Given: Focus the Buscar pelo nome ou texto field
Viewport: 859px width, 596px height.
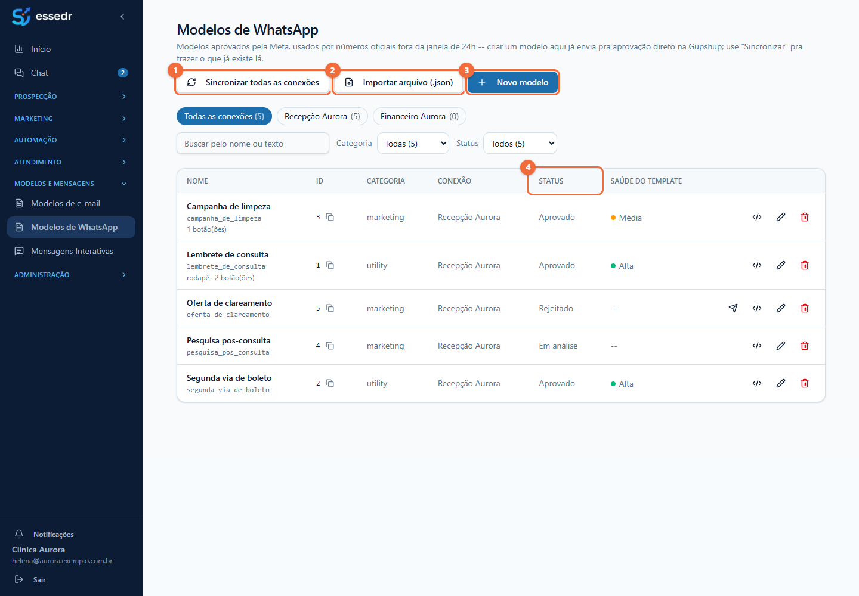Looking at the screenshot, I should pos(253,143).
